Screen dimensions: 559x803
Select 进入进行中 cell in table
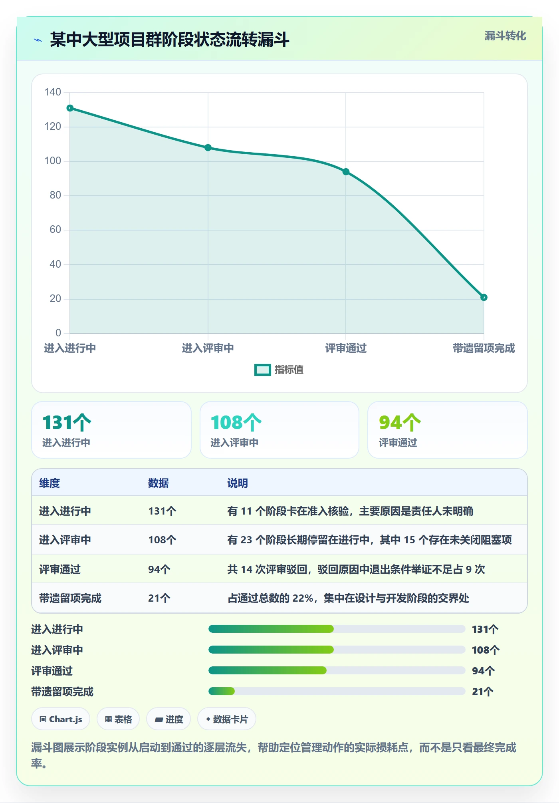tap(65, 511)
